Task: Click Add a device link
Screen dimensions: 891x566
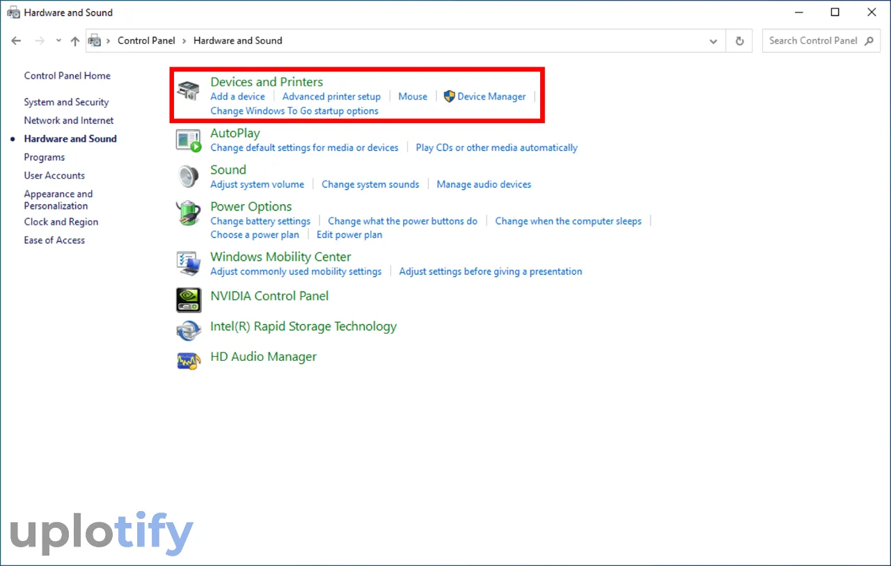Action: tap(237, 97)
